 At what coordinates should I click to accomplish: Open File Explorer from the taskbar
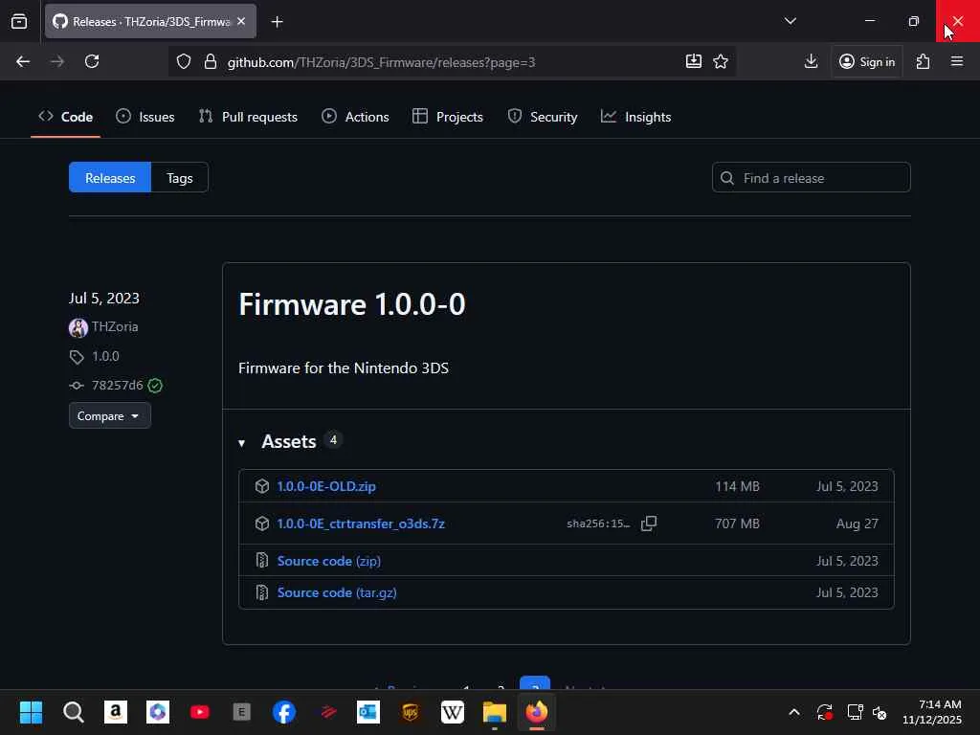[495, 712]
